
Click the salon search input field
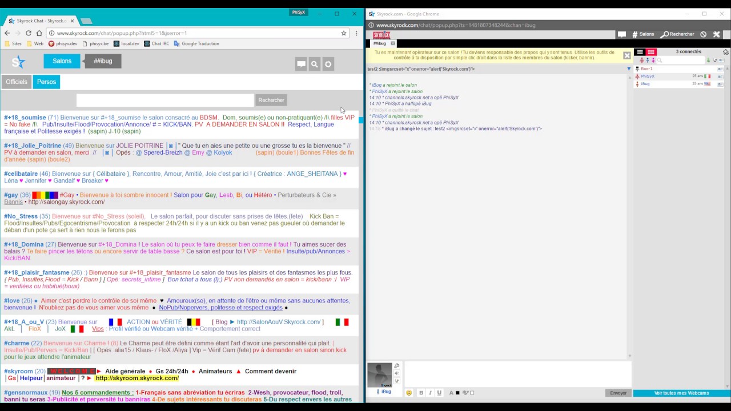(165, 100)
